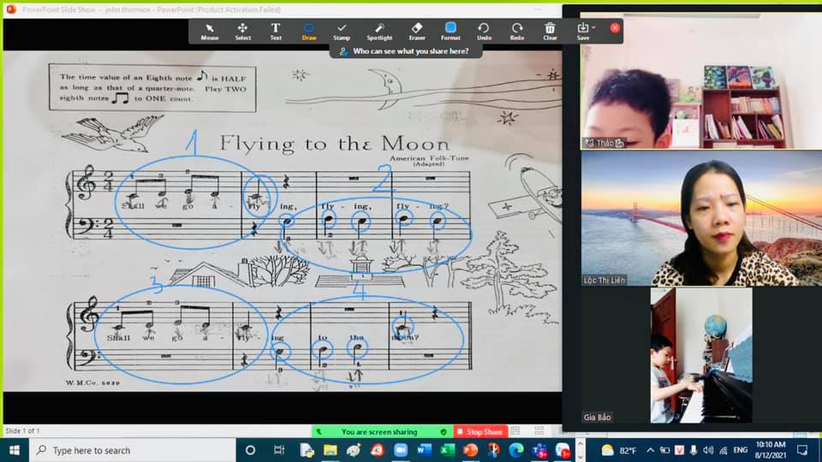
Task: Choose the Select annotation tool
Action: [x=242, y=32]
